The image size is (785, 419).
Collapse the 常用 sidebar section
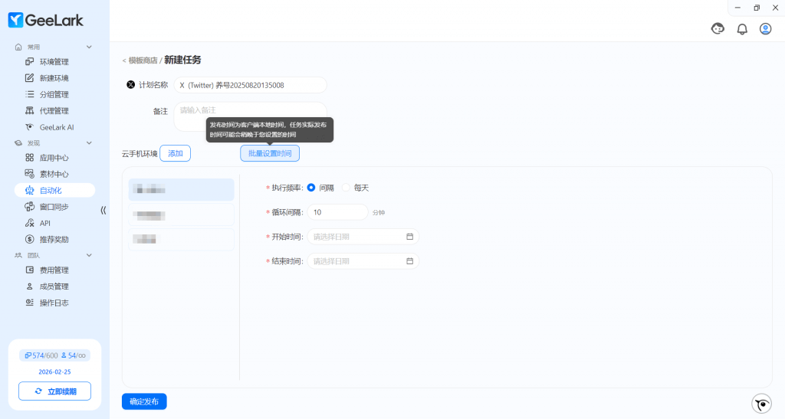[89, 47]
